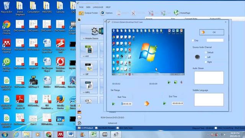245x138 pixels.
Task: Select the Left audio channel radio button
Action: pos(206,57)
